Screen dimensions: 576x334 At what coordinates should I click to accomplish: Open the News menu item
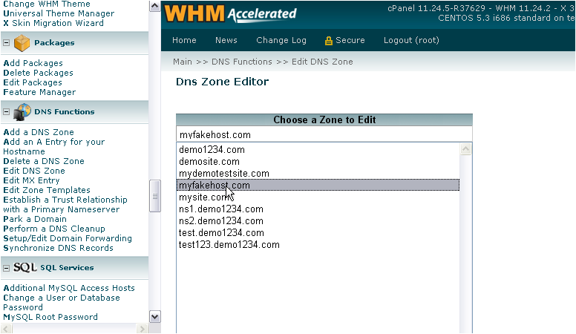pyautogui.click(x=226, y=40)
